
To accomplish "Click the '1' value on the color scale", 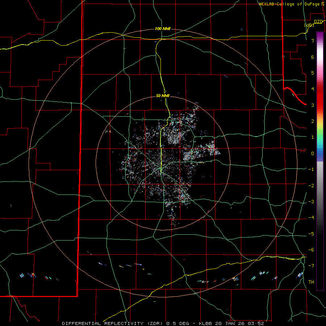I will pos(313,137).
